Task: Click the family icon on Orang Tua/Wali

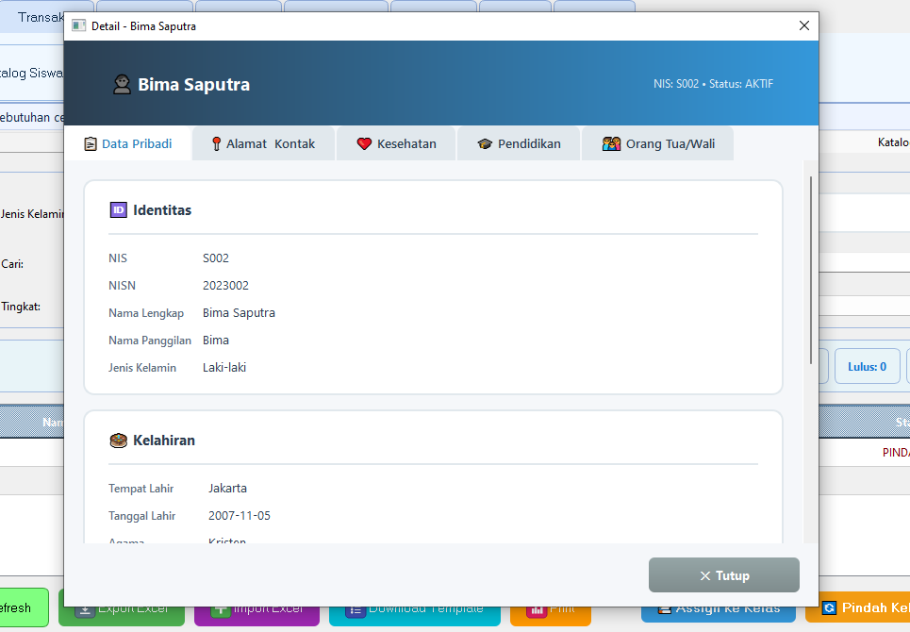Action: pos(611,144)
